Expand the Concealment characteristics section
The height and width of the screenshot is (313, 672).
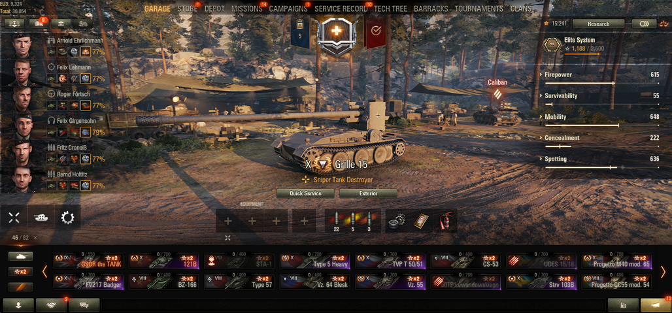click(600, 138)
